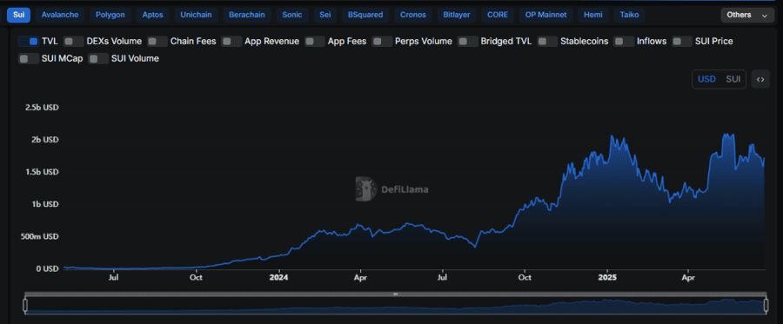Image resolution: width=783 pixels, height=324 pixels.
Task: Select the Sui chain tab
Action: point(18,15)
